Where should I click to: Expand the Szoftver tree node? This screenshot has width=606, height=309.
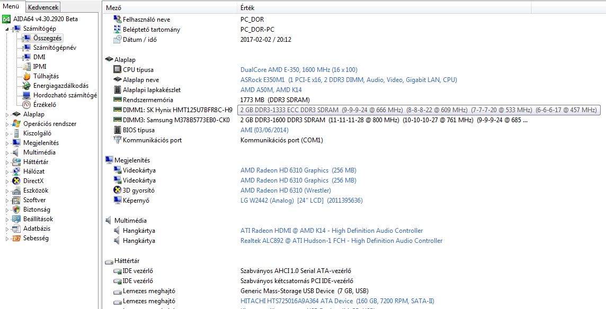(7, 201)
